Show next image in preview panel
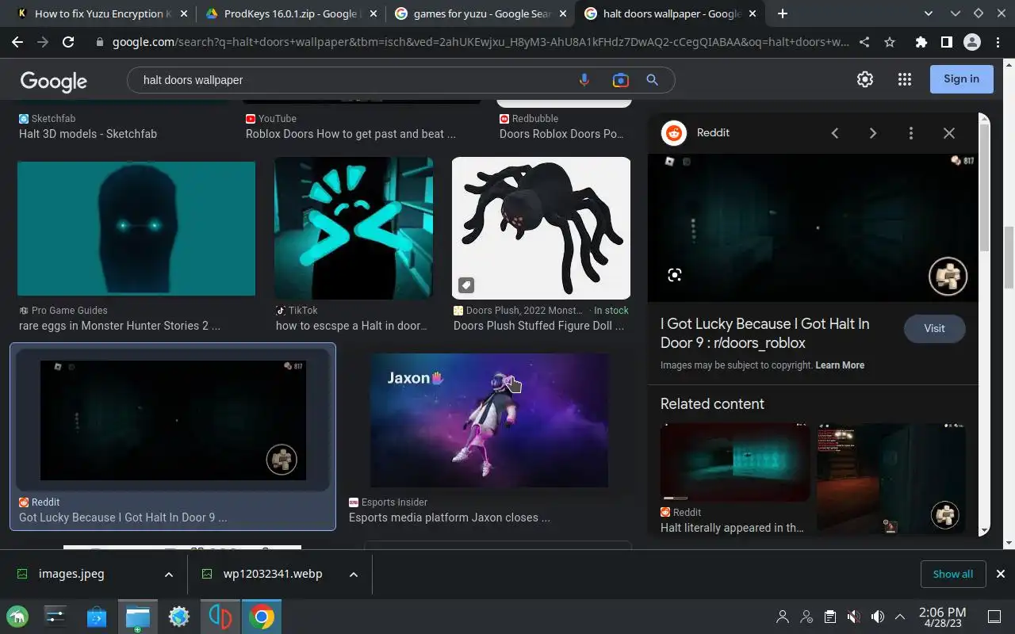This screenshot has height=634, width=1015. [872, 133]
